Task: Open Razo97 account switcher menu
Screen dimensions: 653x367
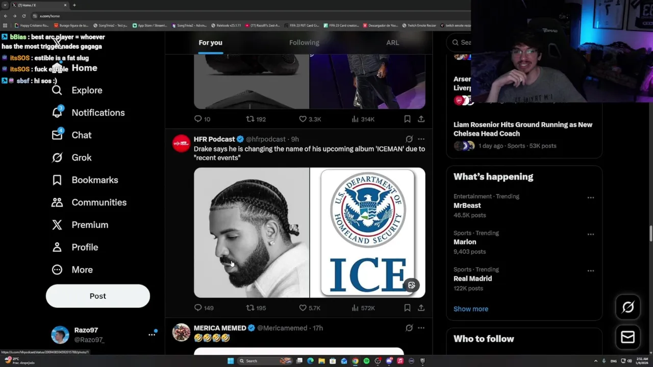Action: (x=152, y=334)
